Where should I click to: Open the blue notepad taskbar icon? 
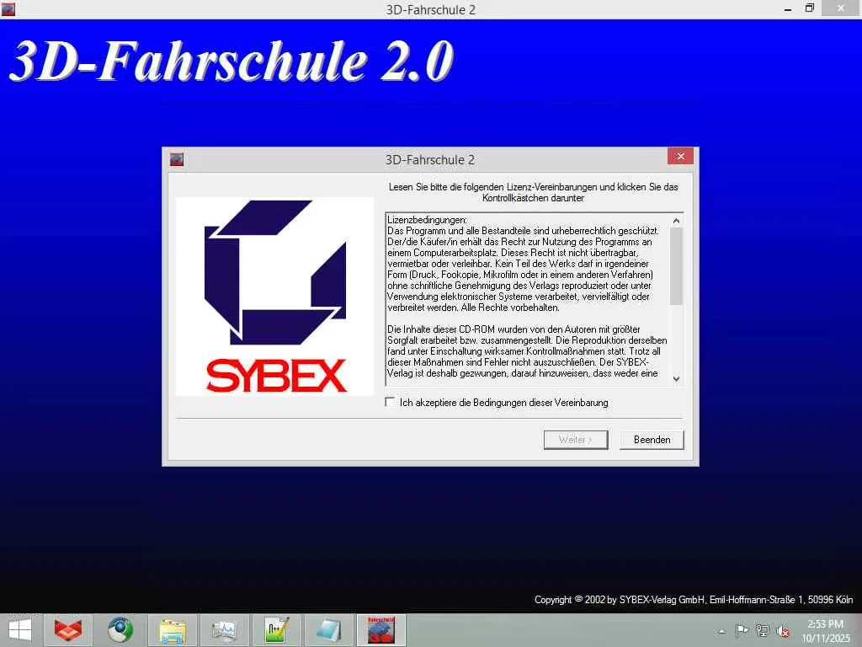(328, 630)
